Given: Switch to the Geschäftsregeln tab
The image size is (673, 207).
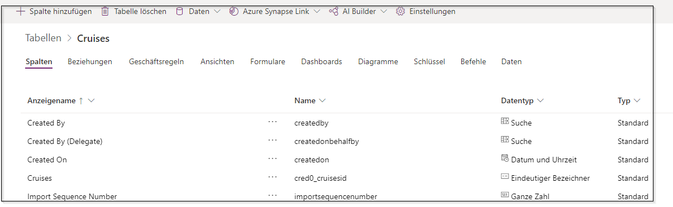Looking at the screenshot, I should point(156,61).
